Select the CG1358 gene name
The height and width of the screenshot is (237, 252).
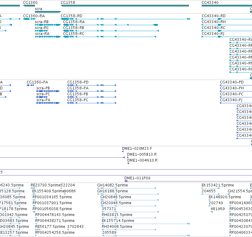68,3
